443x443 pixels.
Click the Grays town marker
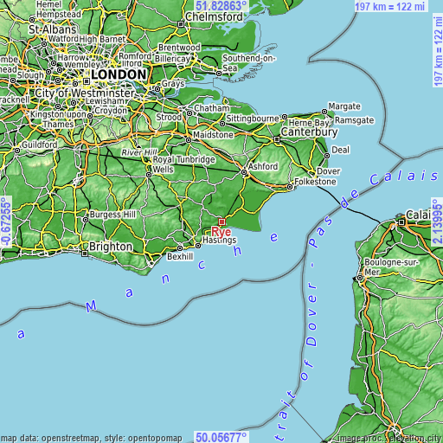[157, 89]
